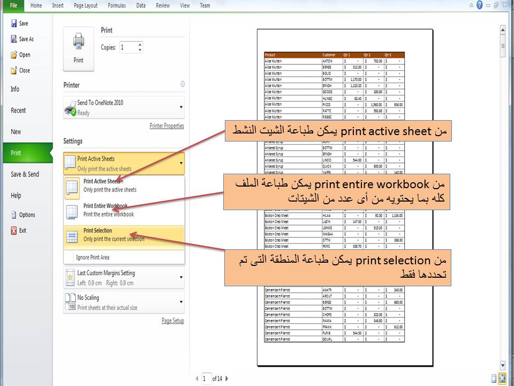514x386 pixels.
Task: Click the Print Selection grid icon
Action: point(72,237)
